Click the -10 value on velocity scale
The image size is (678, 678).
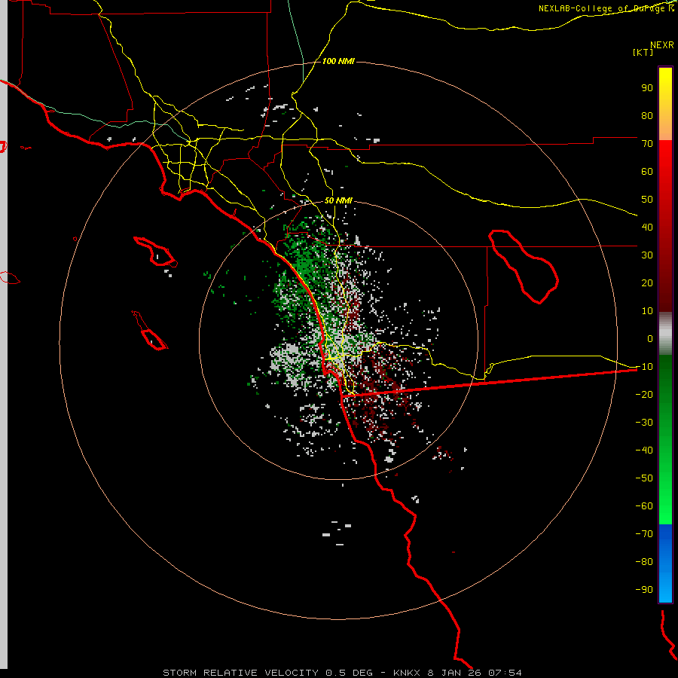(644, 367)
